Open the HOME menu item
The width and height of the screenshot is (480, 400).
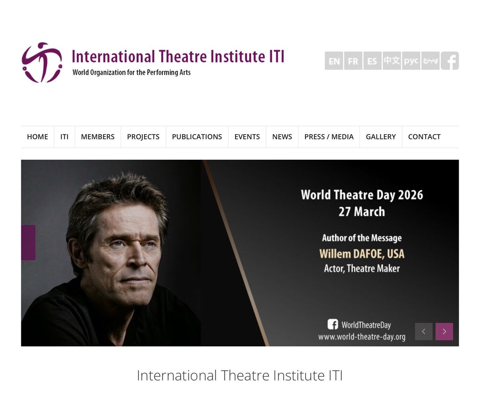click(x=38, y=137)
